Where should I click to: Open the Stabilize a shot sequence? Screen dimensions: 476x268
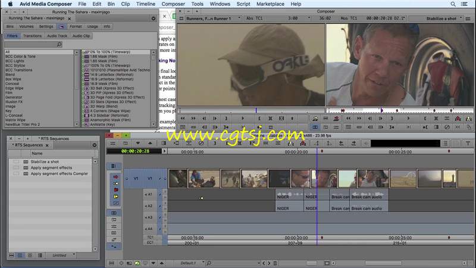[45, 161]
